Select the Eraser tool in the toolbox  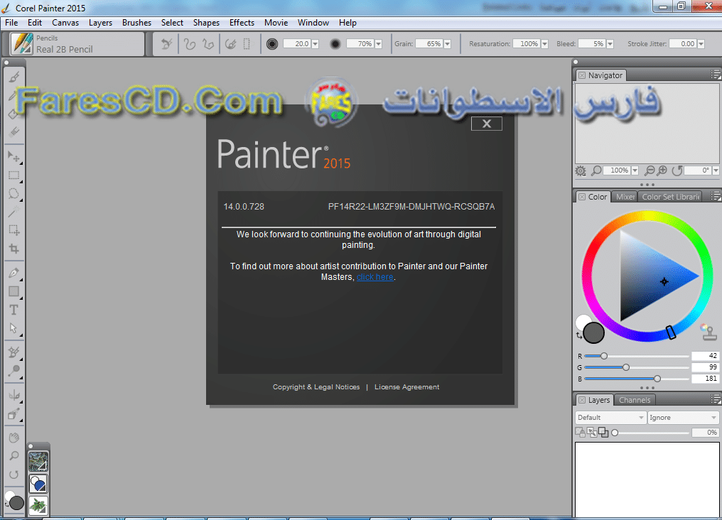coord(14,132)
